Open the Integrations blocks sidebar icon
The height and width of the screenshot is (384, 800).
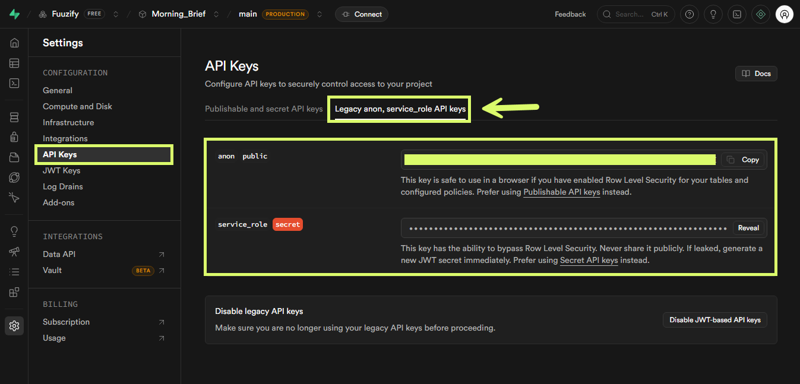pyautogui.click(x=14, y=292)
